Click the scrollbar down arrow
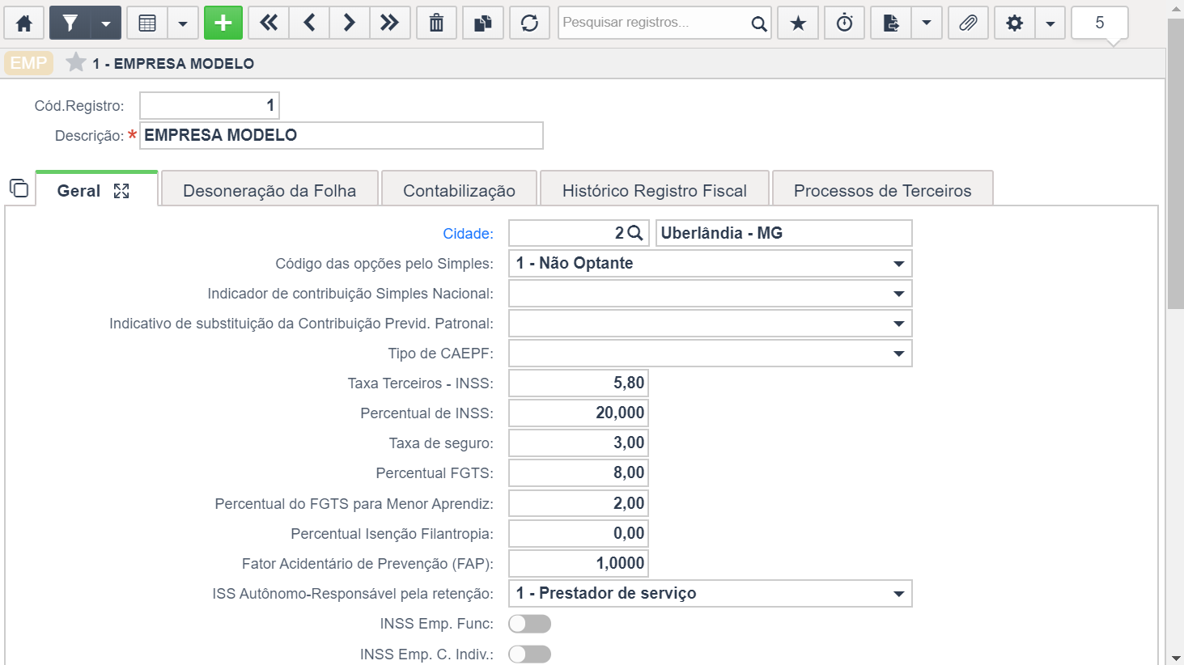This screenshot has height=665, width=1184. click(x=1176, y=659)
